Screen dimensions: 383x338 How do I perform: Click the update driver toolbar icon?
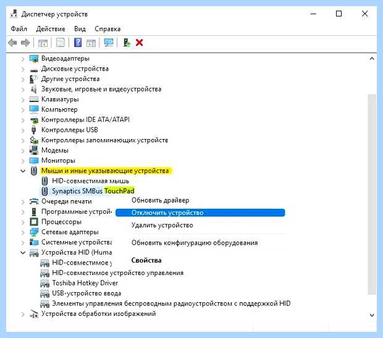[x=127, y=43]
